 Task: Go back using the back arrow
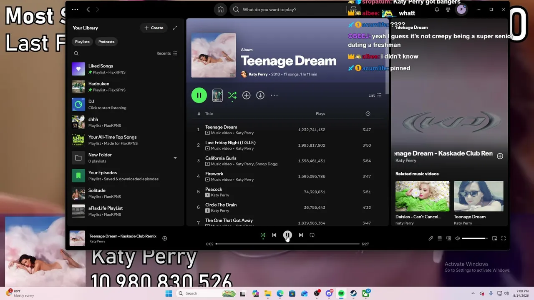tap(88, 9)
